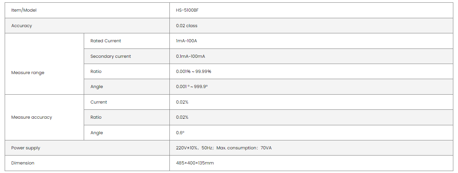Click the Measure range label
This screenshot has width=458, height=173.
point(28,73)
